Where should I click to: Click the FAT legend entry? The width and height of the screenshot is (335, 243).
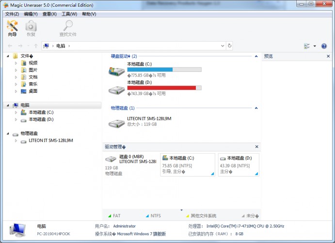(x=114, y=216)
